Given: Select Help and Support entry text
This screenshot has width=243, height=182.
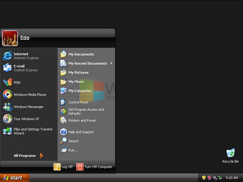Looking at the screenshot, I should [81, 132].
